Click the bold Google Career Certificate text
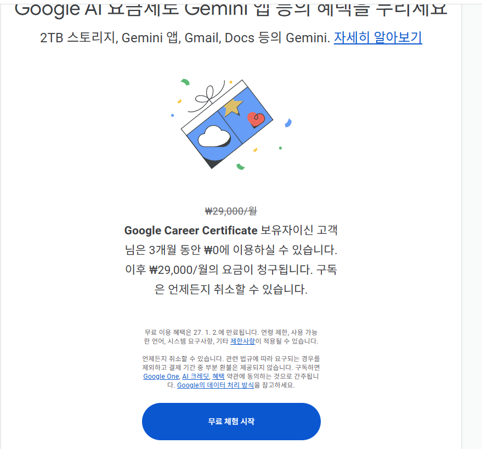 [x=191, y=231]
